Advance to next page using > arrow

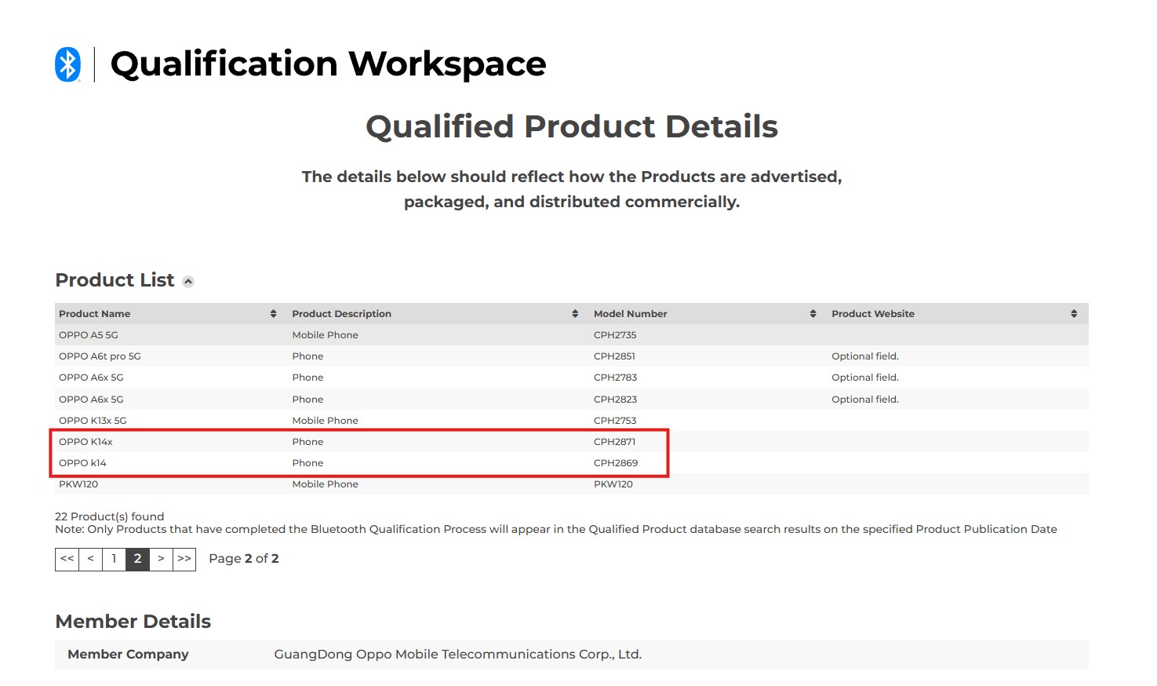(162, 559)
